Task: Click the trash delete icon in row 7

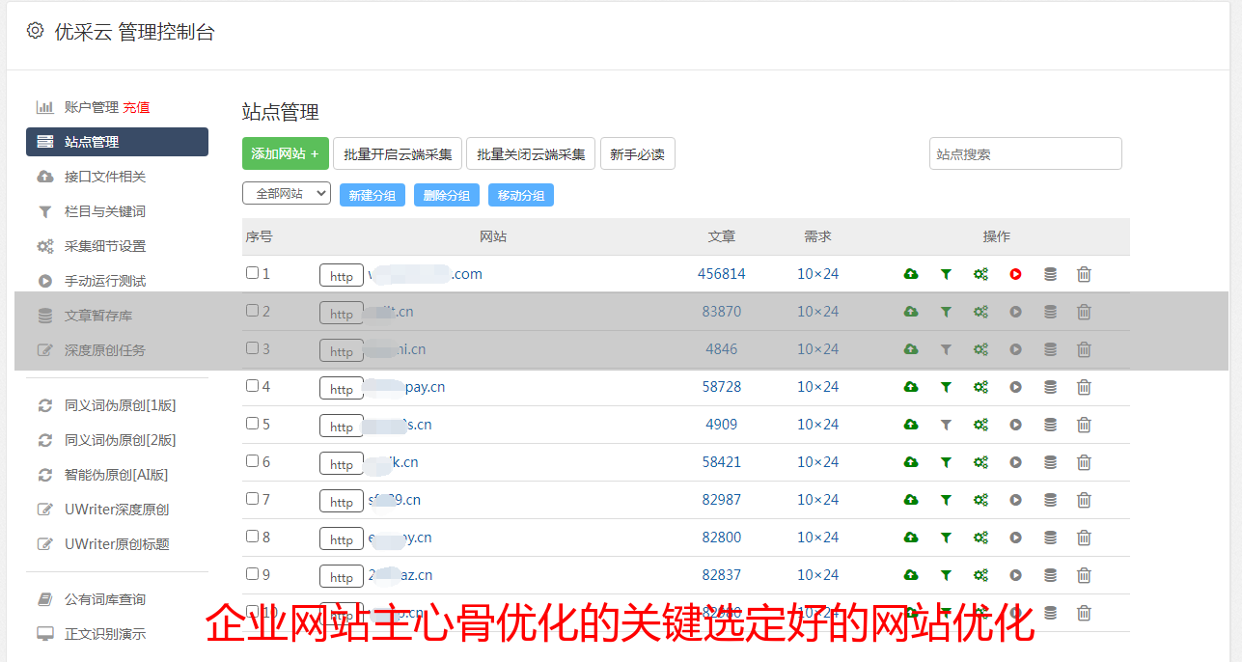Action: [1084, 500]
